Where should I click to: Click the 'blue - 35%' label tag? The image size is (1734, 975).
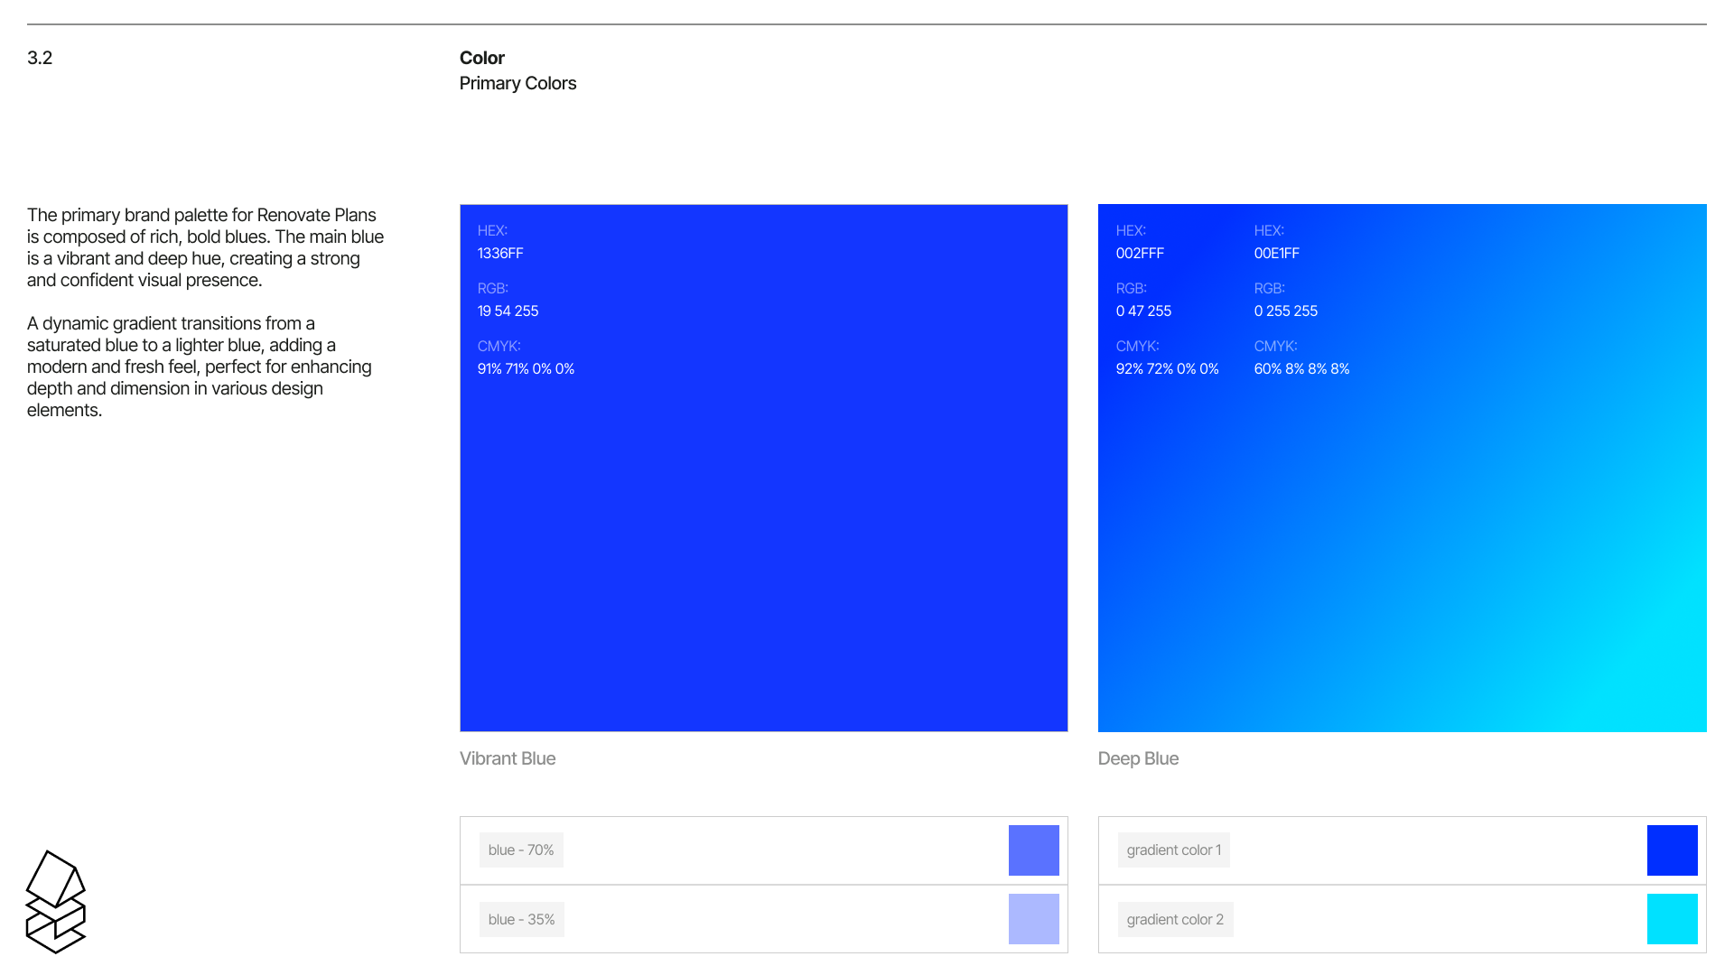[x=522, y=919]
